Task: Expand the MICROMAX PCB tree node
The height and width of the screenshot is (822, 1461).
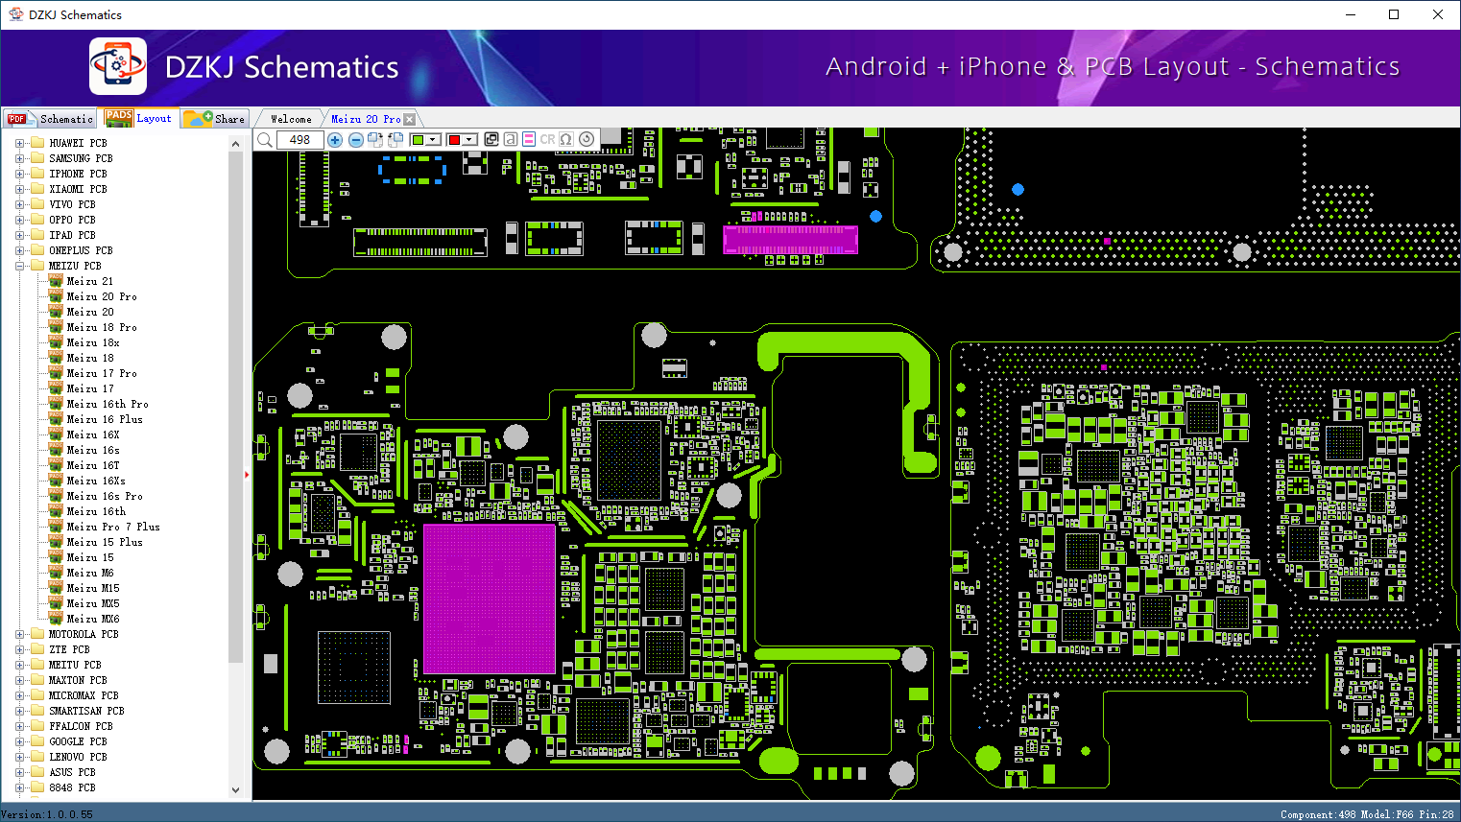Action: [x=19, y=695]
